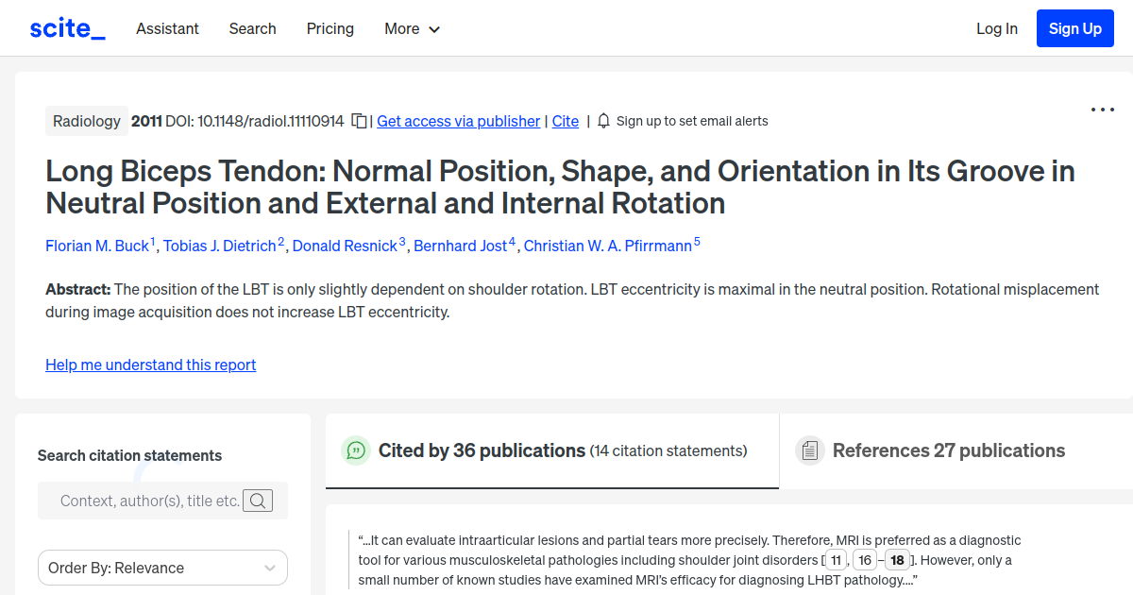Copy the DOI using the copy icon

tap(359, 121)
